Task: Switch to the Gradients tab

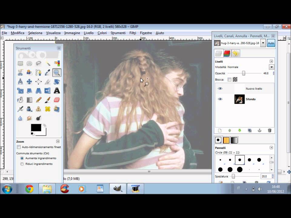Action: coord(234,140)
